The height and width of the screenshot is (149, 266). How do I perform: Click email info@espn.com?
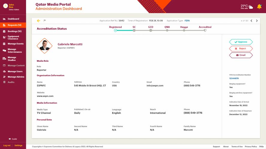click(x=155, y=86)
